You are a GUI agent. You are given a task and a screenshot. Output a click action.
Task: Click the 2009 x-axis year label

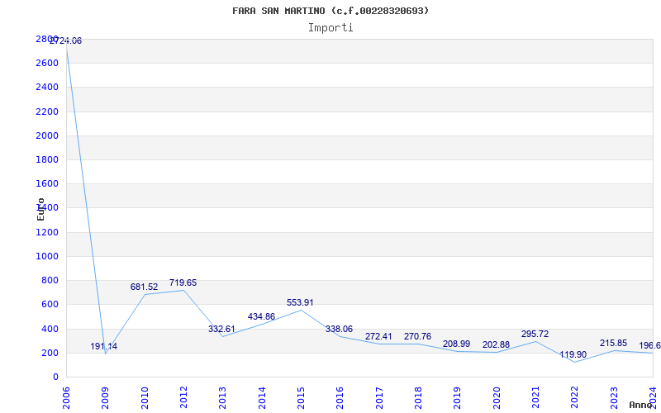pos(106,397)
